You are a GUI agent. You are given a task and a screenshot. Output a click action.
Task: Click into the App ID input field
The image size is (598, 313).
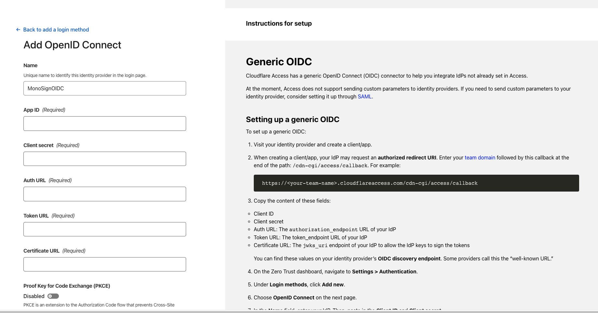[x=104, y=124]
